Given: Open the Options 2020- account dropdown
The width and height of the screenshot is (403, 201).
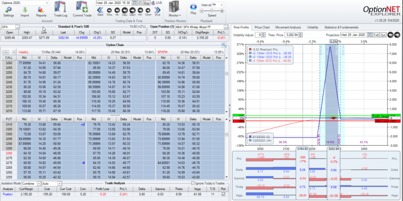Looking at the screenshot, I should [47, 3].
